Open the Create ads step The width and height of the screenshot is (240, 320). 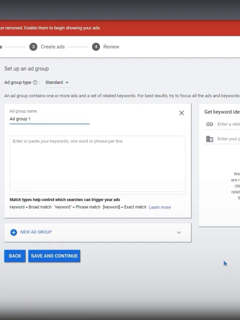click(52, 47)
